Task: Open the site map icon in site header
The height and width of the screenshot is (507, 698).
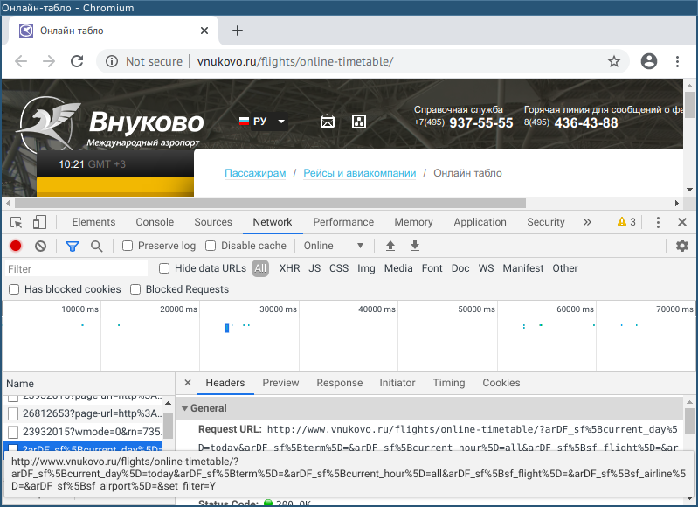Action: [359, 122]
